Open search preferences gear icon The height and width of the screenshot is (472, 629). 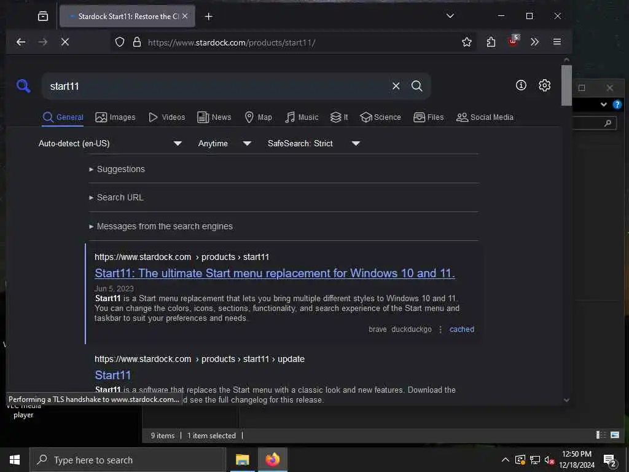coord(544,85)
